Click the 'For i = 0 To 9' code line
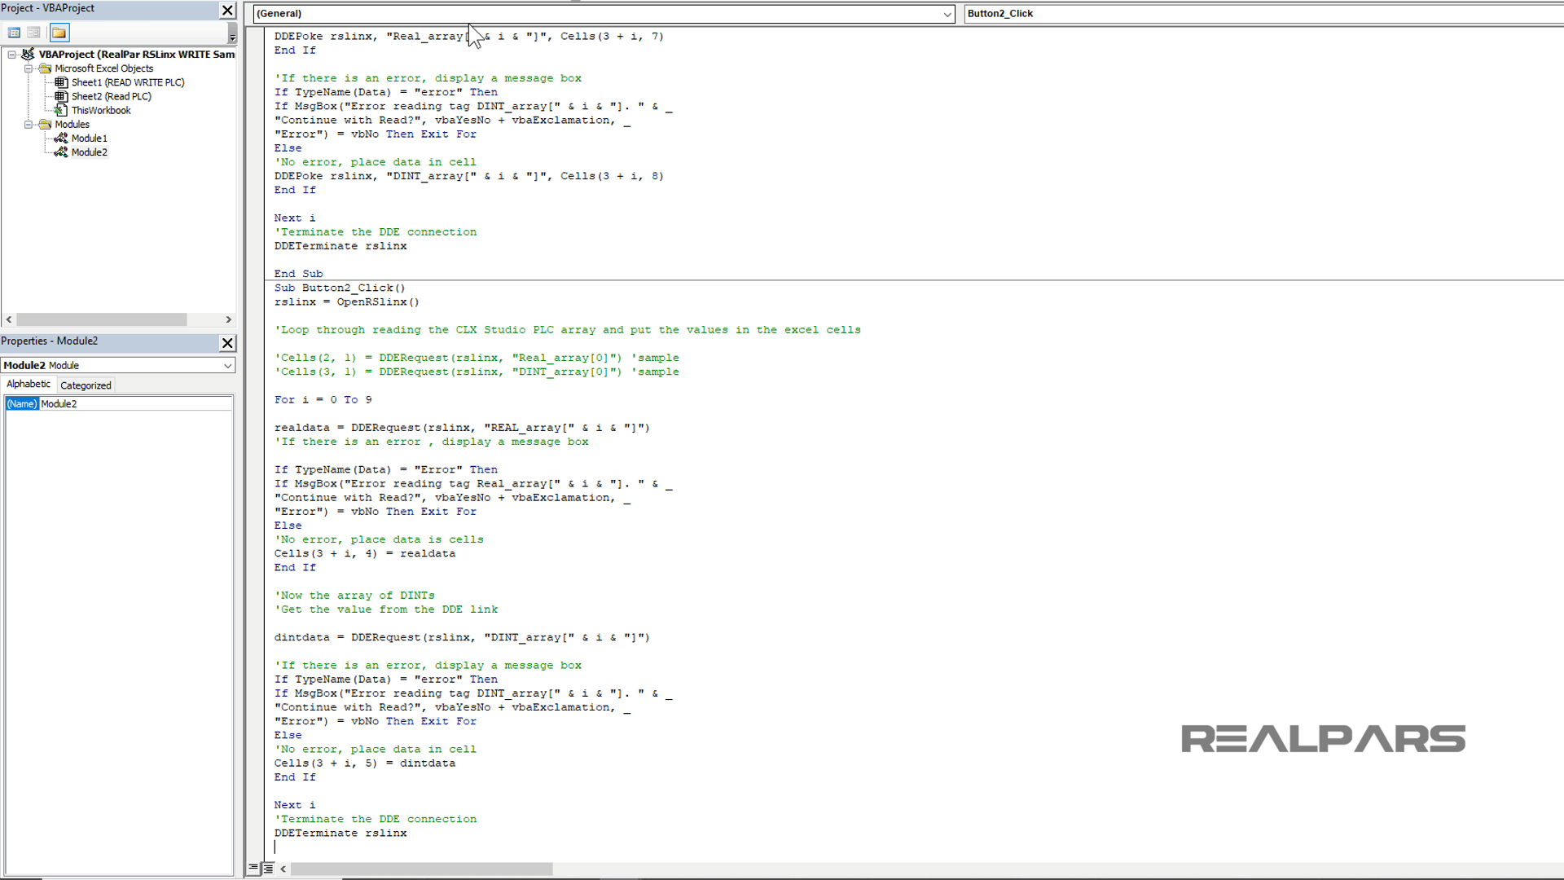1564x880 pixels. pos(323,400)
